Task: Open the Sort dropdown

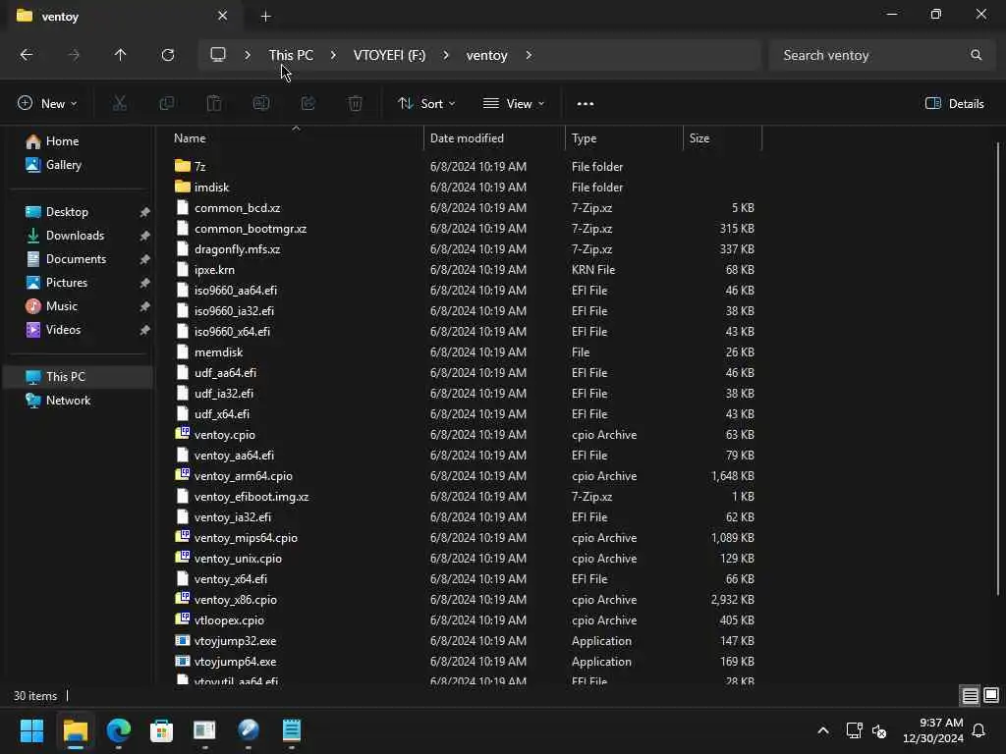Action: tap(426, 103)
